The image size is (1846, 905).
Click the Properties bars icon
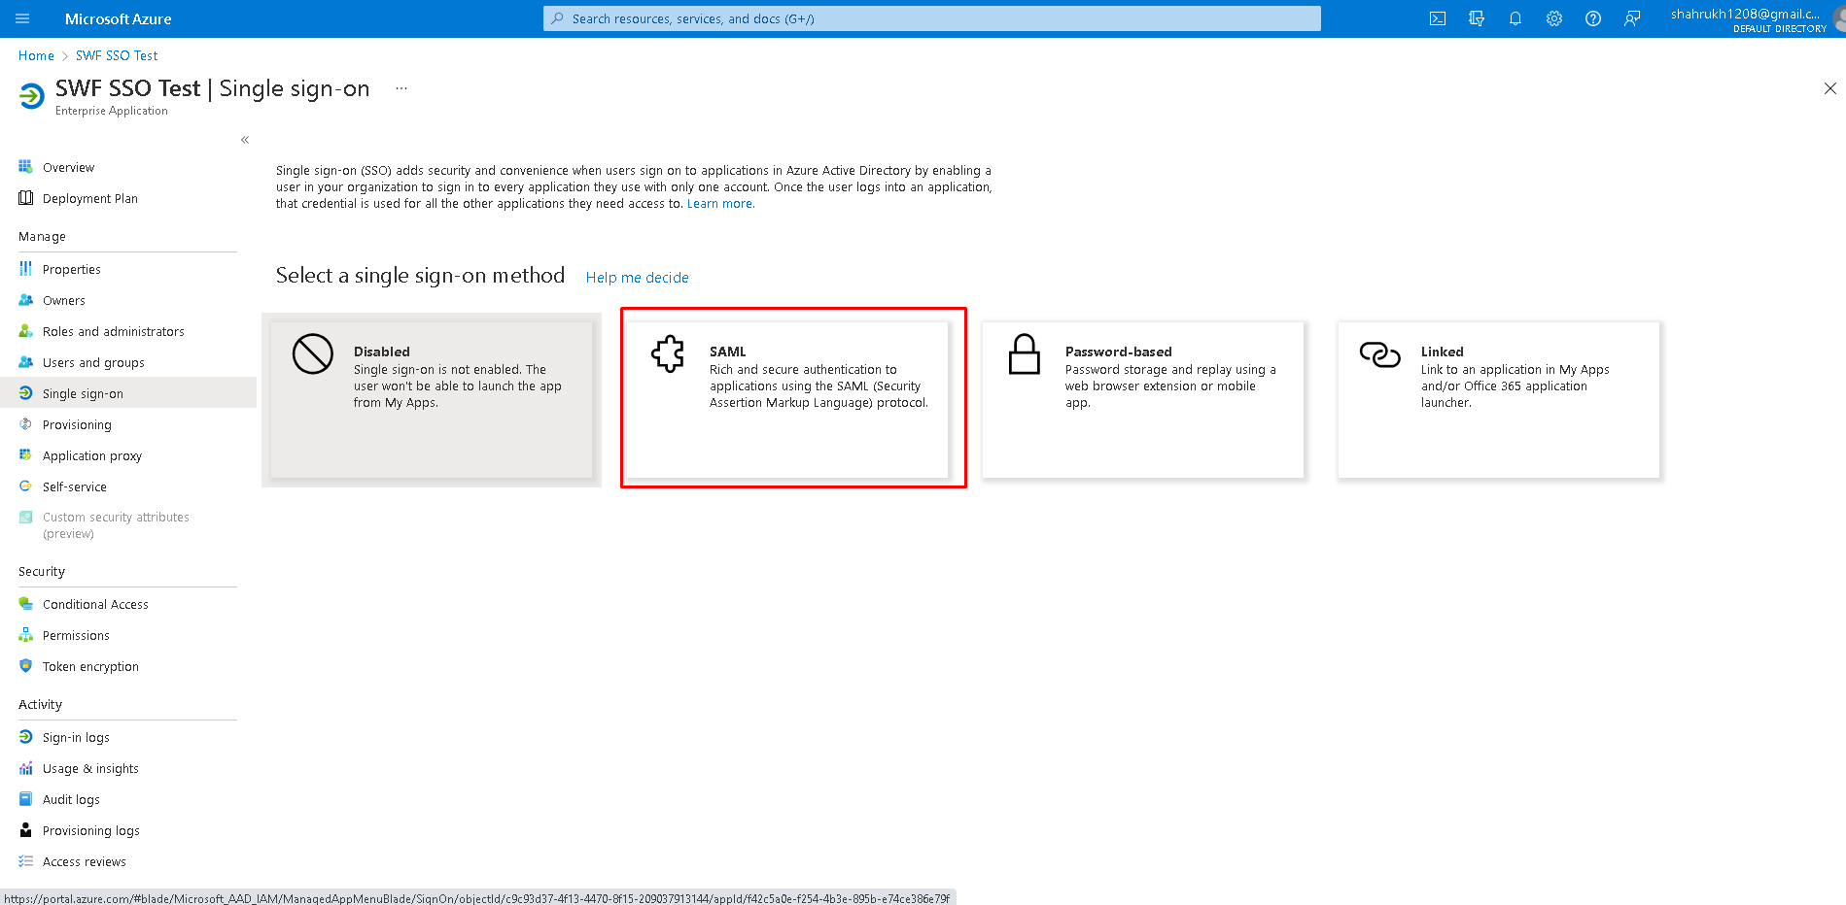[26, 269]
